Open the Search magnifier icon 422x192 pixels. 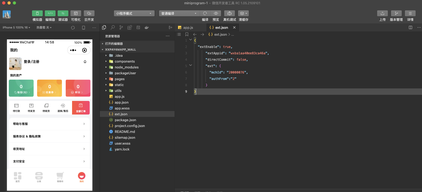point(113,27)
